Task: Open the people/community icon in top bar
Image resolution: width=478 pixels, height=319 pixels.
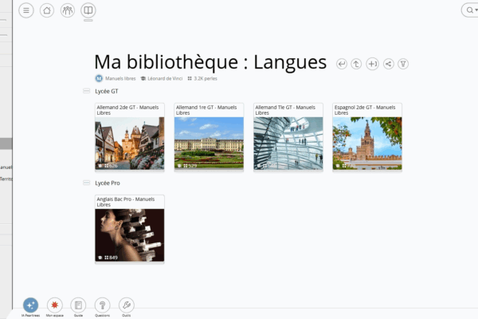Action: coord(68,10)
